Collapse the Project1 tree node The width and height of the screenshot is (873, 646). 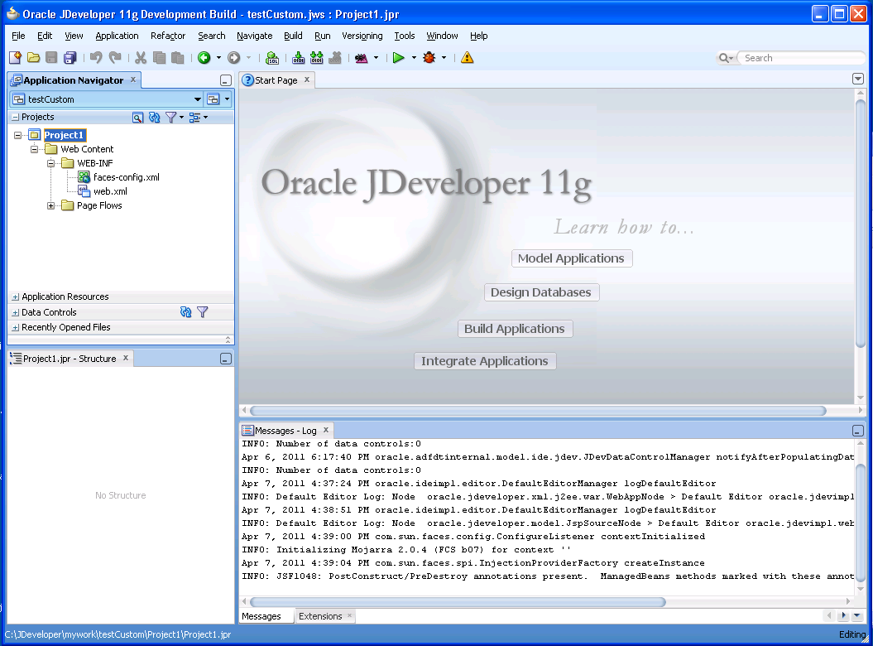(x=18, y=135)
